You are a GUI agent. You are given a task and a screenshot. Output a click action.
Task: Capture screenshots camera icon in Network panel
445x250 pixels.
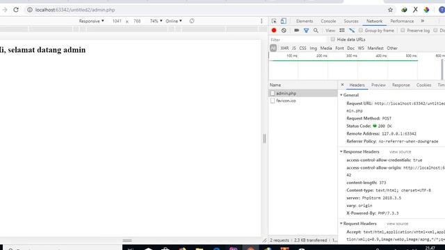click(297, 31)
